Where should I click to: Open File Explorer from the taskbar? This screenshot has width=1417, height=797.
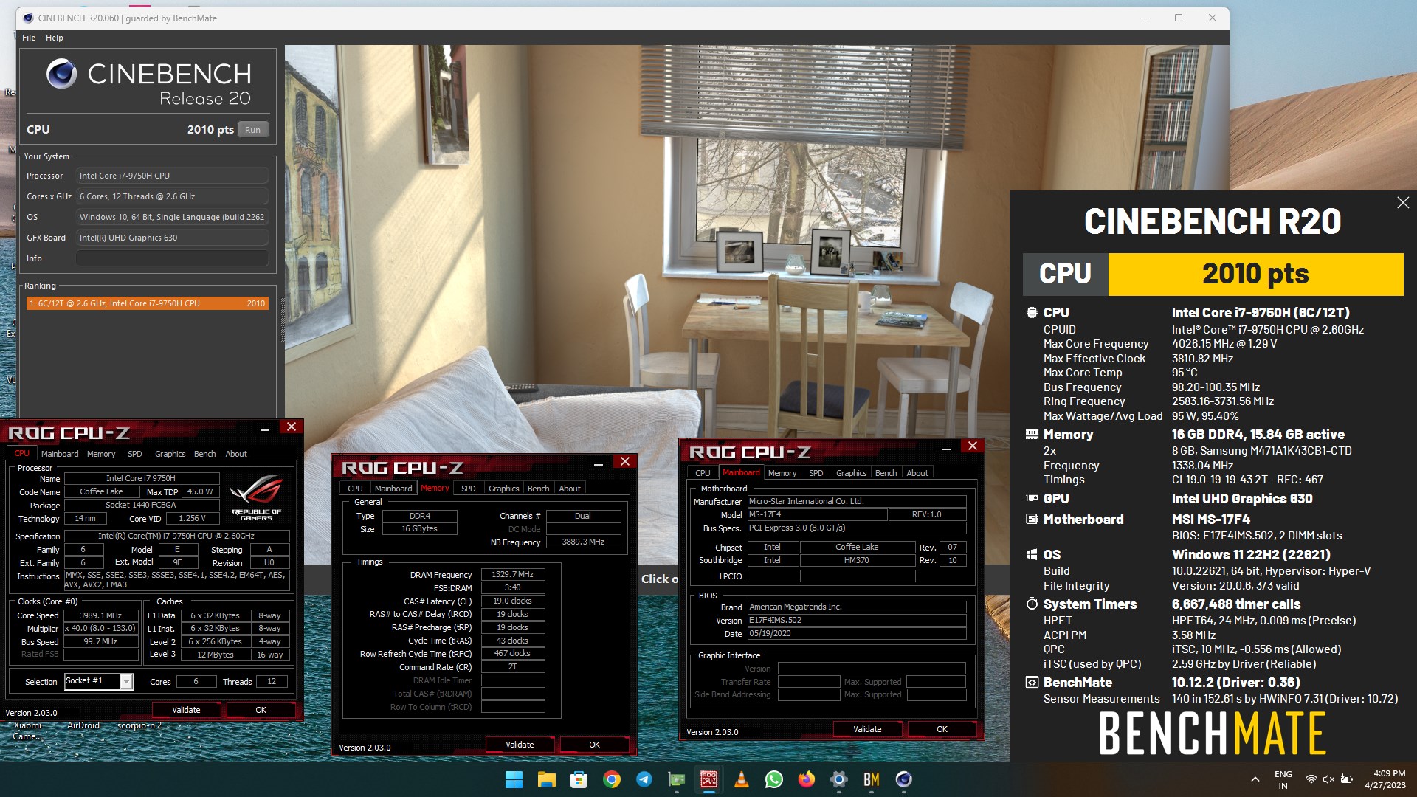click(x=546, y=779)
